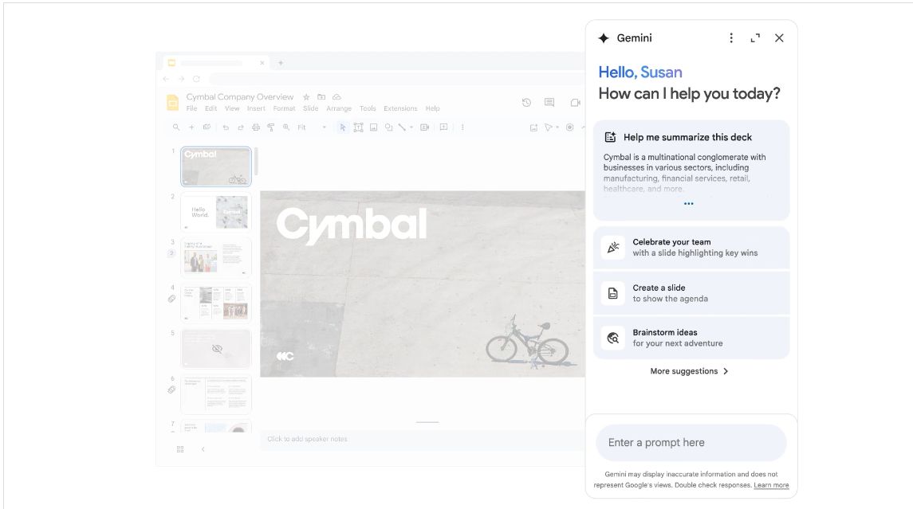Close the browser tab

click(x=262, y=63)
